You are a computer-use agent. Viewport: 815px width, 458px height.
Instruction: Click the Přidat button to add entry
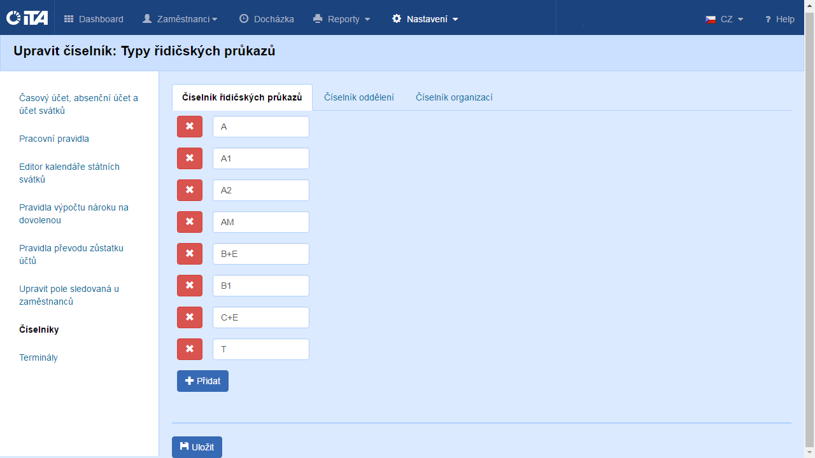point(202,381)
